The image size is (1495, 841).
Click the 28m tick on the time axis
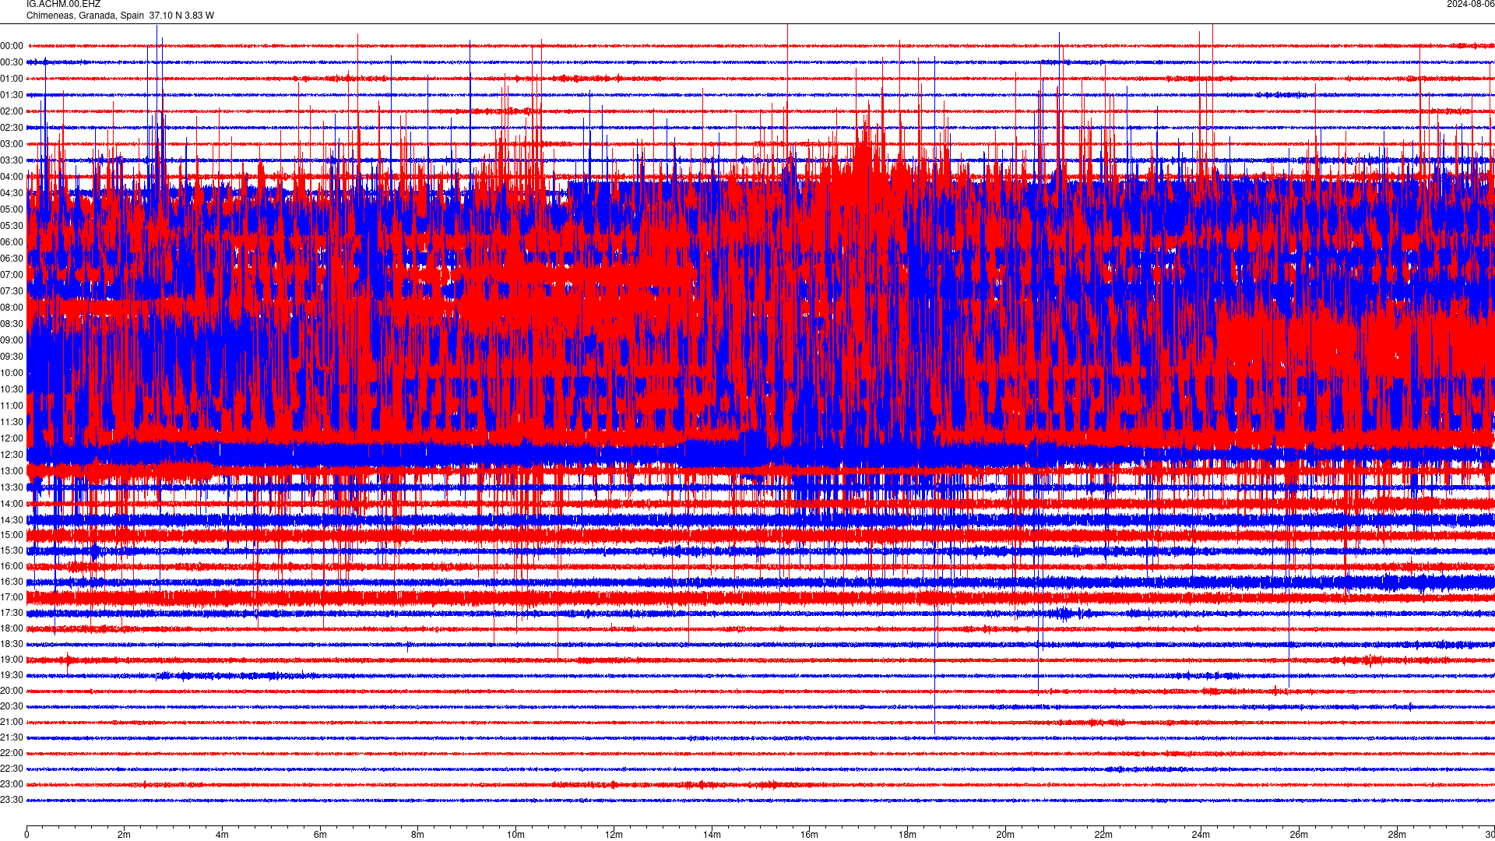1397,835
